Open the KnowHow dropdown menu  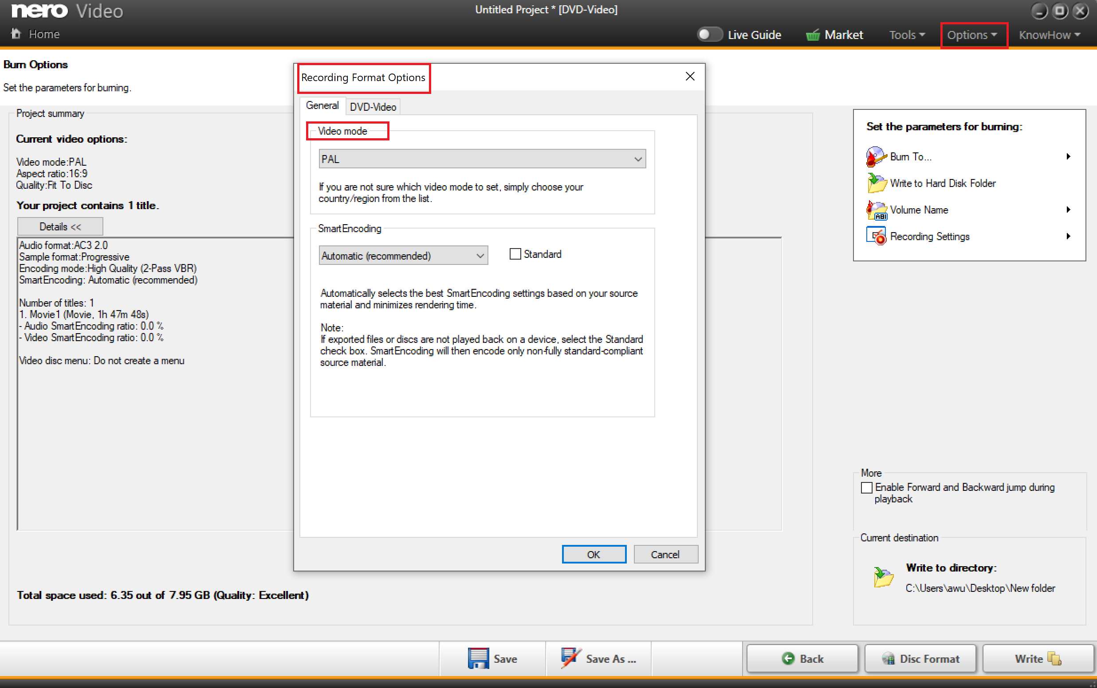point(1050,35)
